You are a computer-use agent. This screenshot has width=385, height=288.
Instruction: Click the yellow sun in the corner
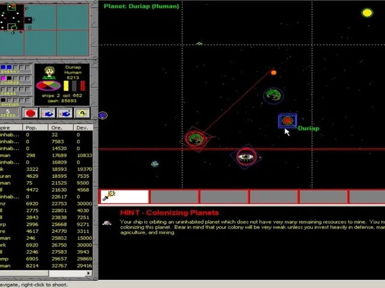pyautogui.click(x=368, y=13)
